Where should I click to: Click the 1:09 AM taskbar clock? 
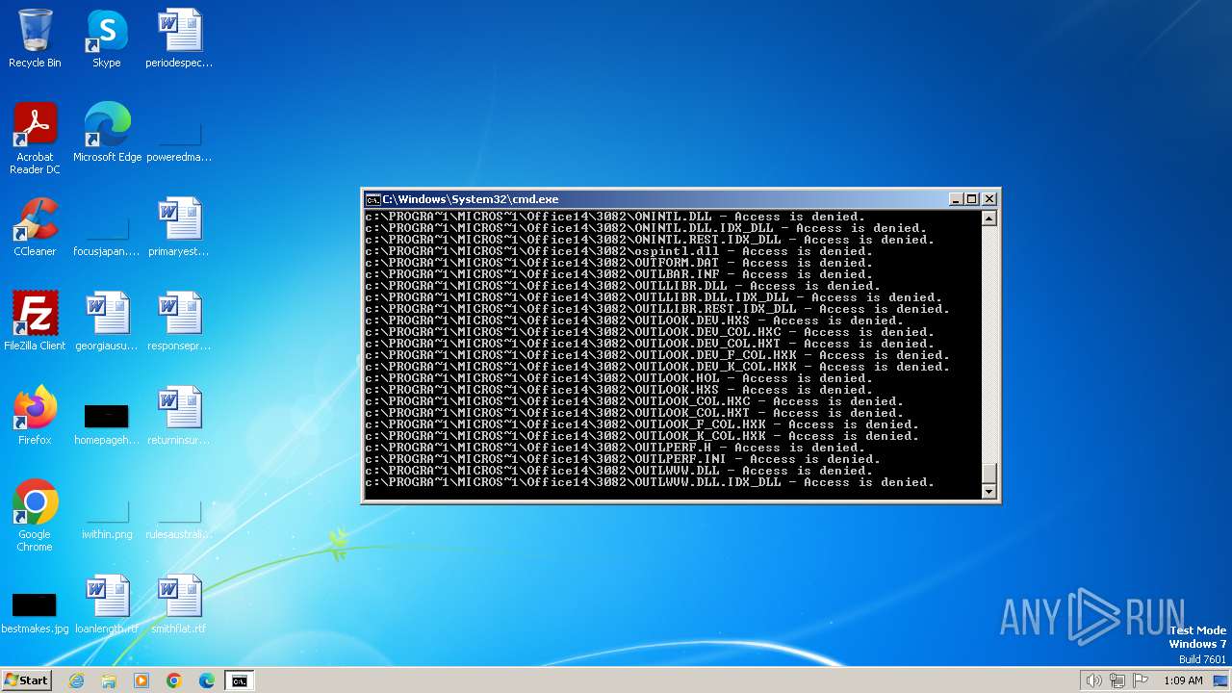1183,680
